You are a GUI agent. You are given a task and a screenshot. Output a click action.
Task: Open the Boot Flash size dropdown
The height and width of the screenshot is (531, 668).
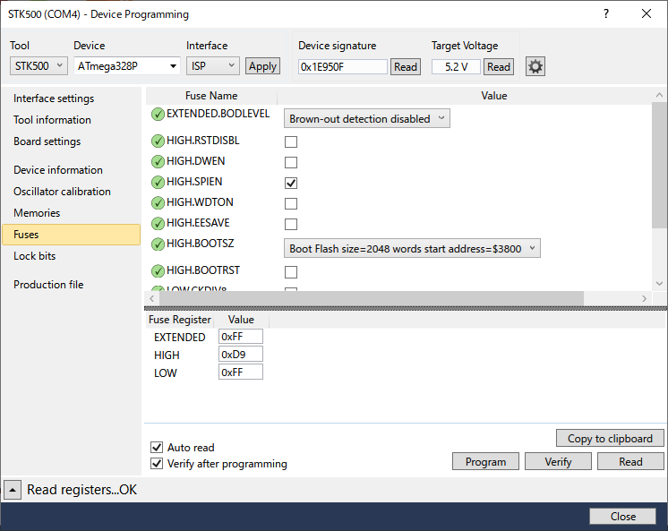[x=412, y=248]
